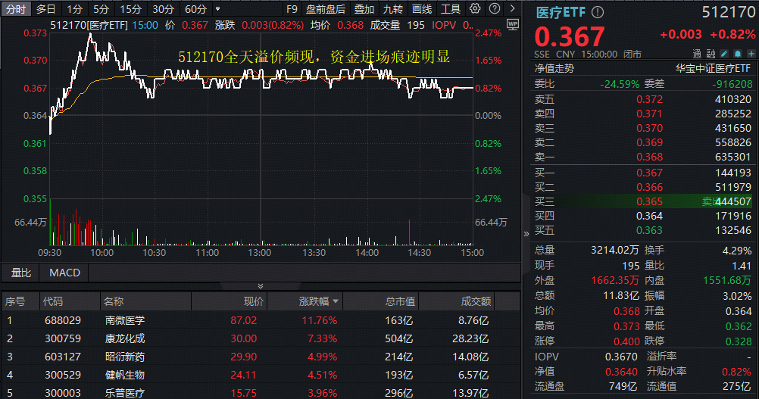Viewport: 759px width, 399px height.
Task: Toggle the 九转 indicator
Action: pyautogui.click(x=392, y=9)
